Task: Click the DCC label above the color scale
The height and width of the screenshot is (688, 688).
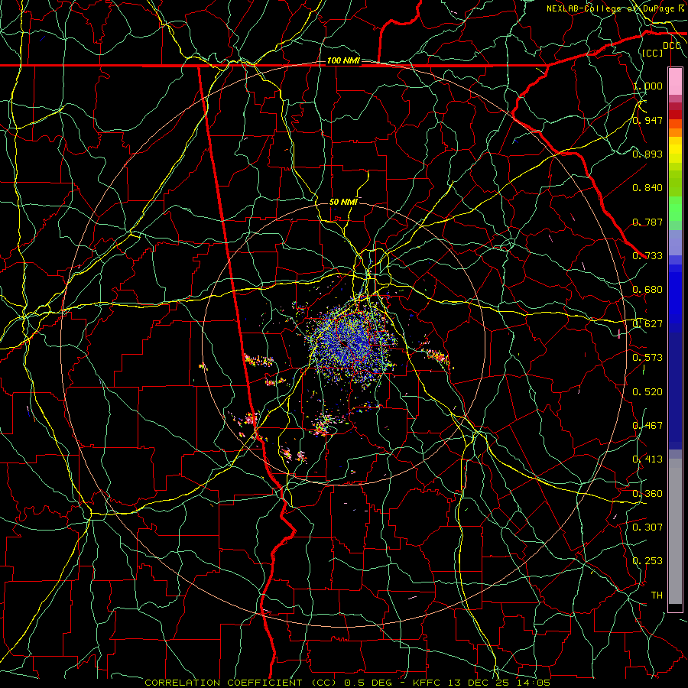Action: (x=672, y=46)
